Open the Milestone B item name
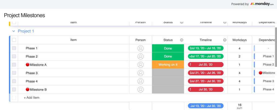277x110 pixels. coord(38,90)
